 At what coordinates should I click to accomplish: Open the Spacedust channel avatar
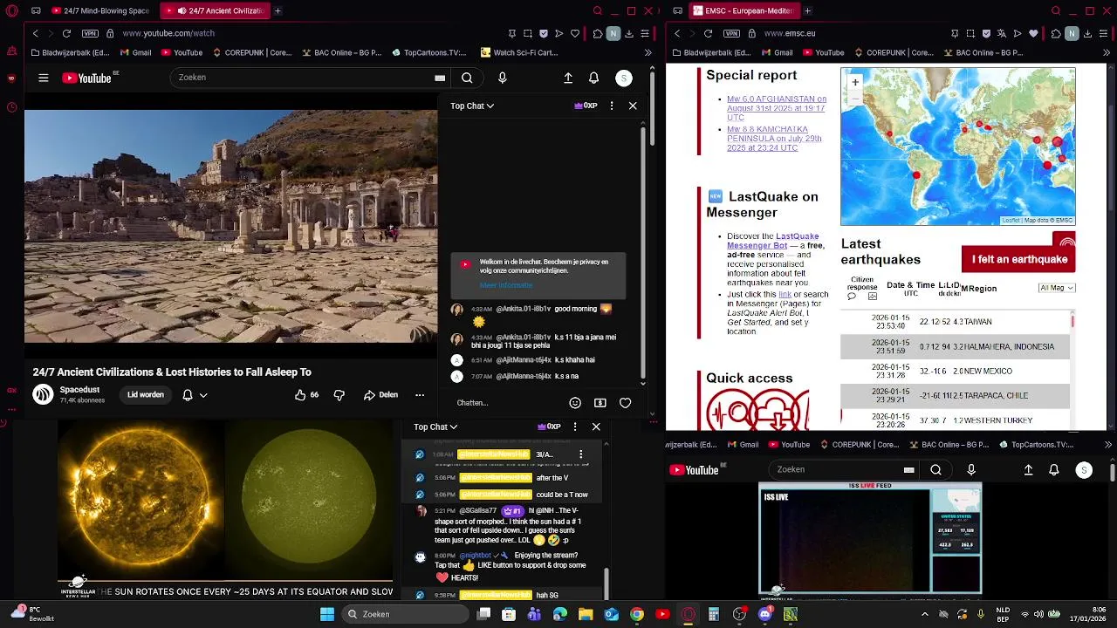(x=43, y=394)
